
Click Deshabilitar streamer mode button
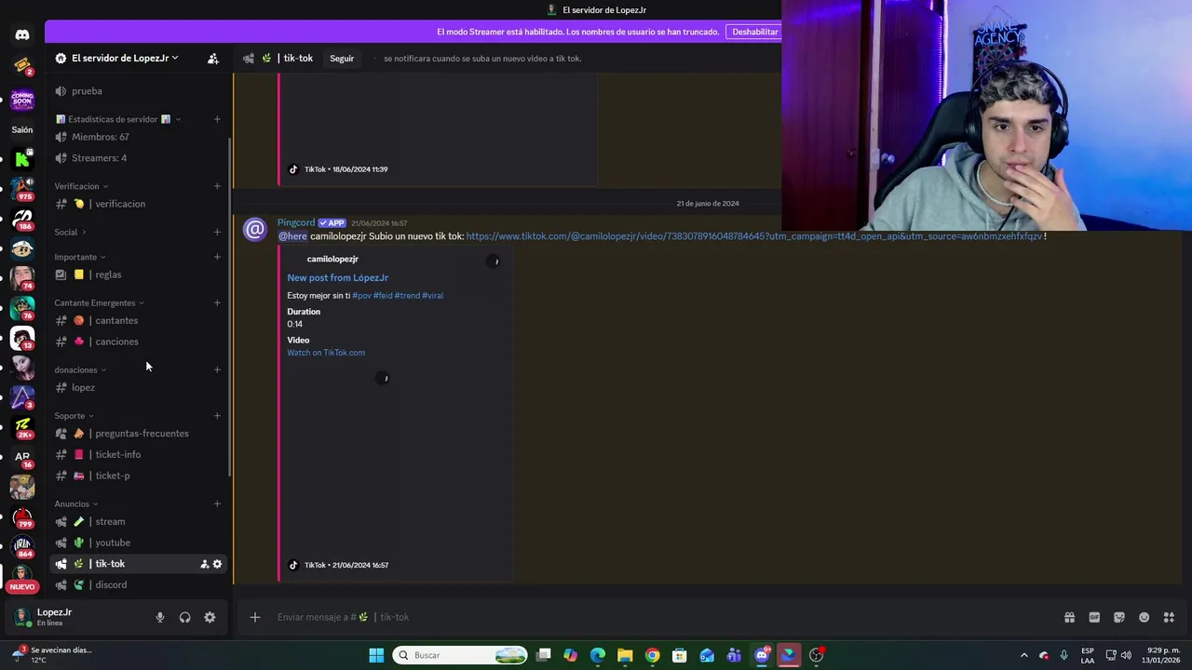[754, 32]
